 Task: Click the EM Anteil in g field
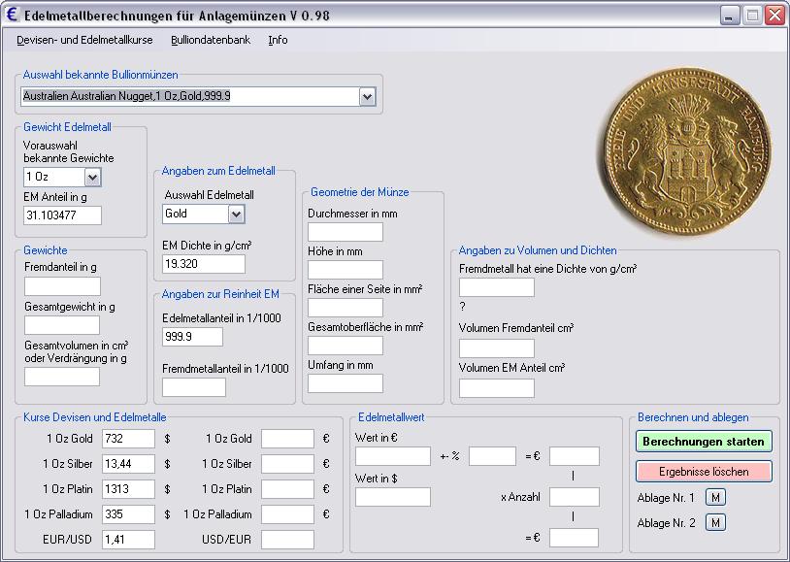(x=62, y=215)
